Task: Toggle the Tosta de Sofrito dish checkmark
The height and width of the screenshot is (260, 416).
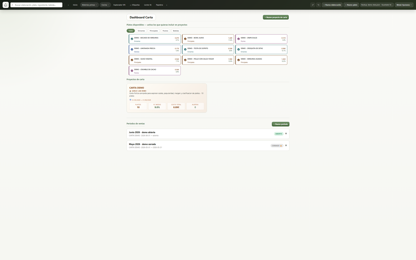Action: click(x=185, y=50)
